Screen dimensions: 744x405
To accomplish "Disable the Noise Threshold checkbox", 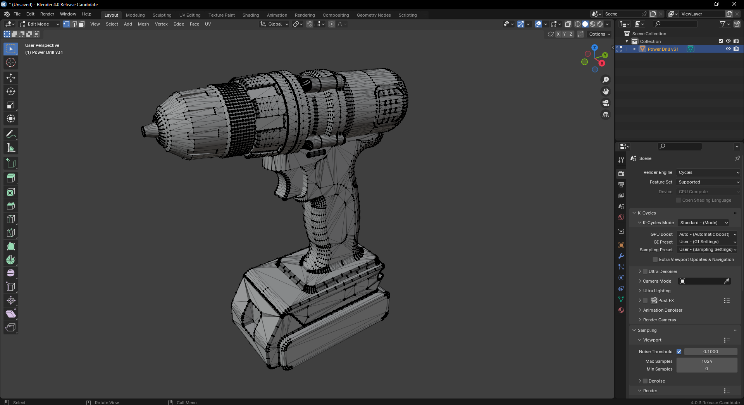I will click(679, 352).
